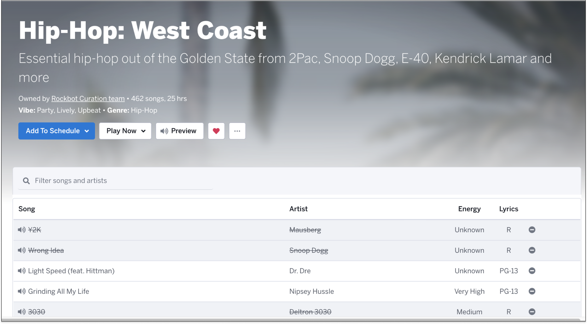The width and height of the screenshot is (587, 324).
Task: Play the preview speaker icon for Wrong Idea
Action: (22, 250)
